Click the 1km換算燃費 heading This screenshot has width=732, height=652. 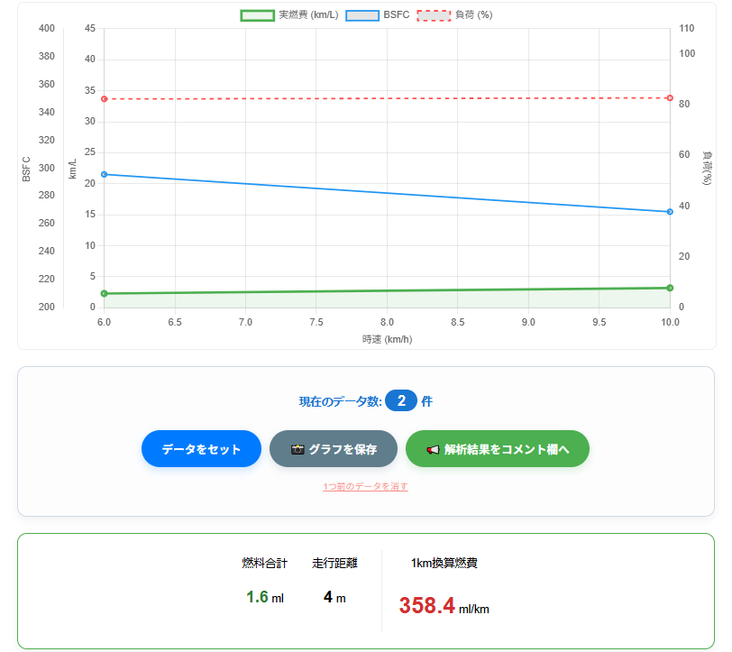444,563
